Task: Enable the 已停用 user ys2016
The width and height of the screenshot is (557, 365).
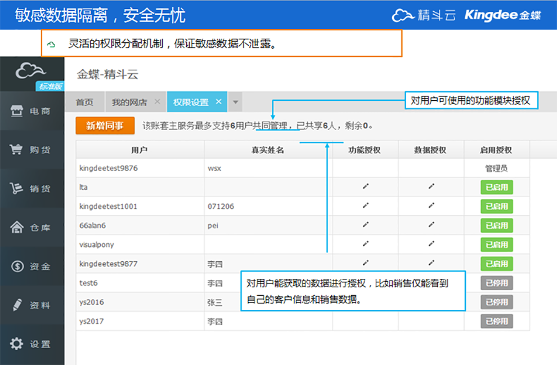Action: [497, 302]
